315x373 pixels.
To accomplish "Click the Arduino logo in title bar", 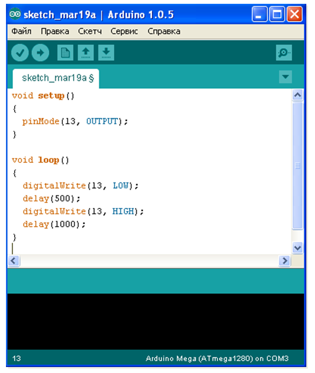I will pos(15,14).
